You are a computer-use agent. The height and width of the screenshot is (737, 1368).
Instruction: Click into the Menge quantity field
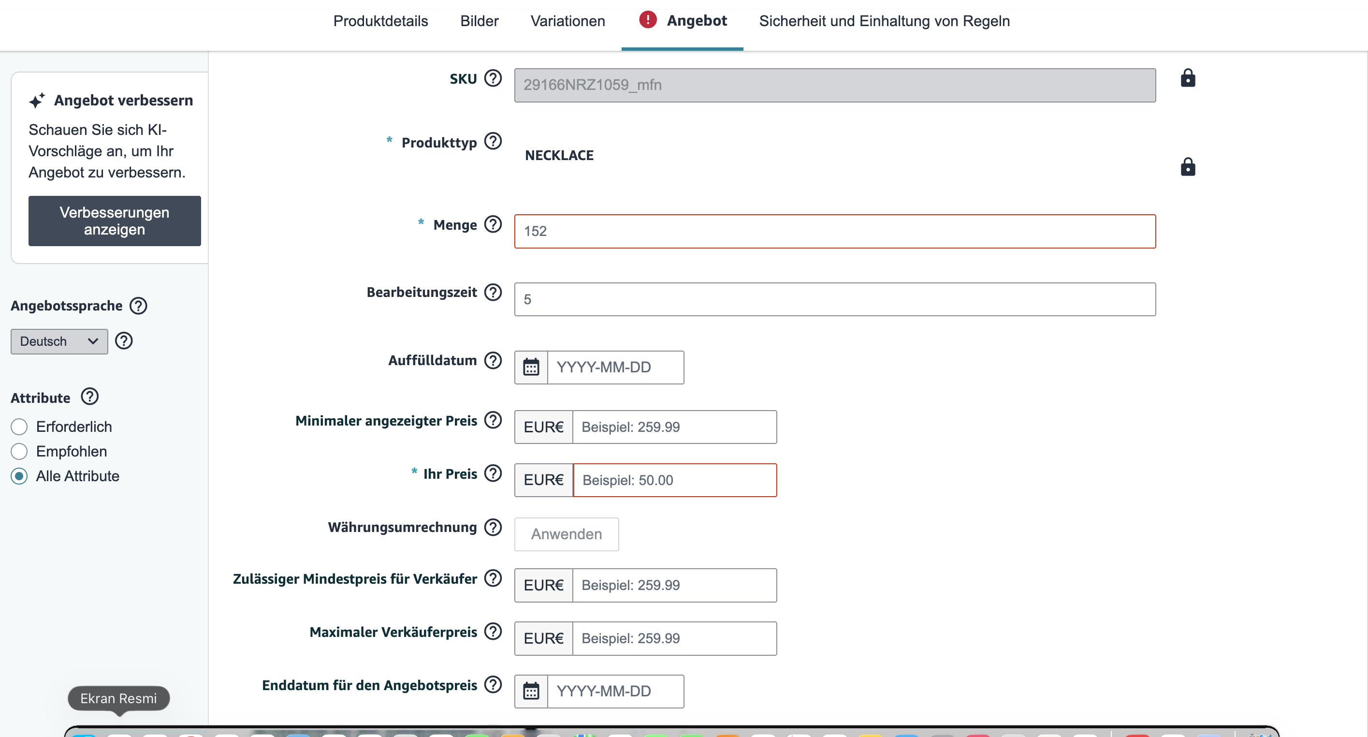coord(834,231)
